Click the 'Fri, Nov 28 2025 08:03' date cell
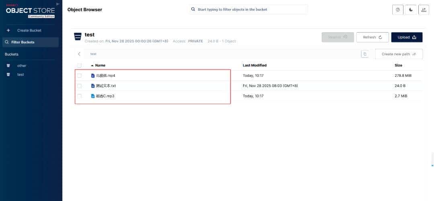The image size is (434, 201). point(270,86)
